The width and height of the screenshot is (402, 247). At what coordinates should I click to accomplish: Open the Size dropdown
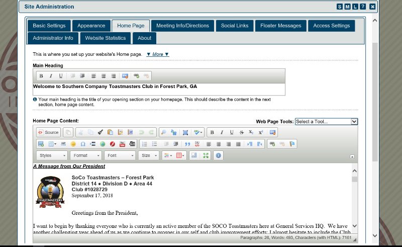coord(149,155)
